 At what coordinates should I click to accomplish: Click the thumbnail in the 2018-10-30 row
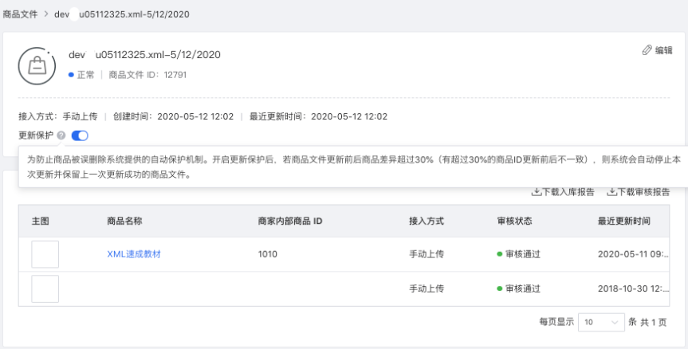45,289
